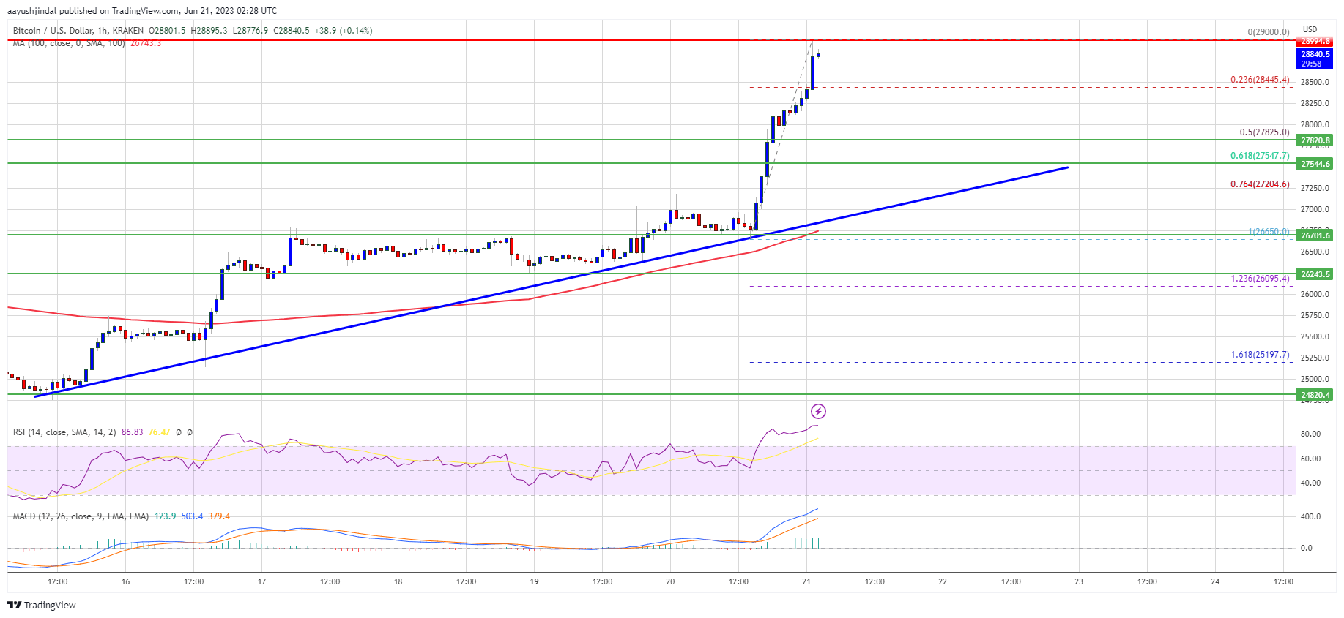The height and width of the screenshot is (618, 1344).
Task: Click the 25000.0 price axis tick
Action: point(1315,380)
